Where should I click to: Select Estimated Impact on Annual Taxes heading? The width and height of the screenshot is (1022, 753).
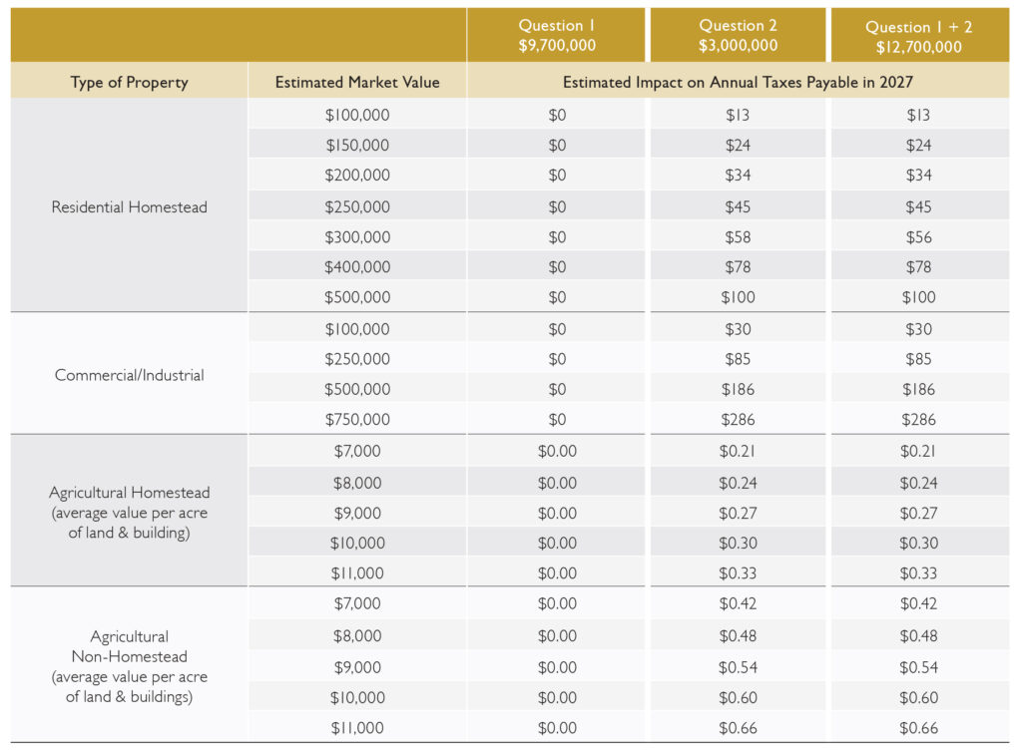click(x=738, y=82)
